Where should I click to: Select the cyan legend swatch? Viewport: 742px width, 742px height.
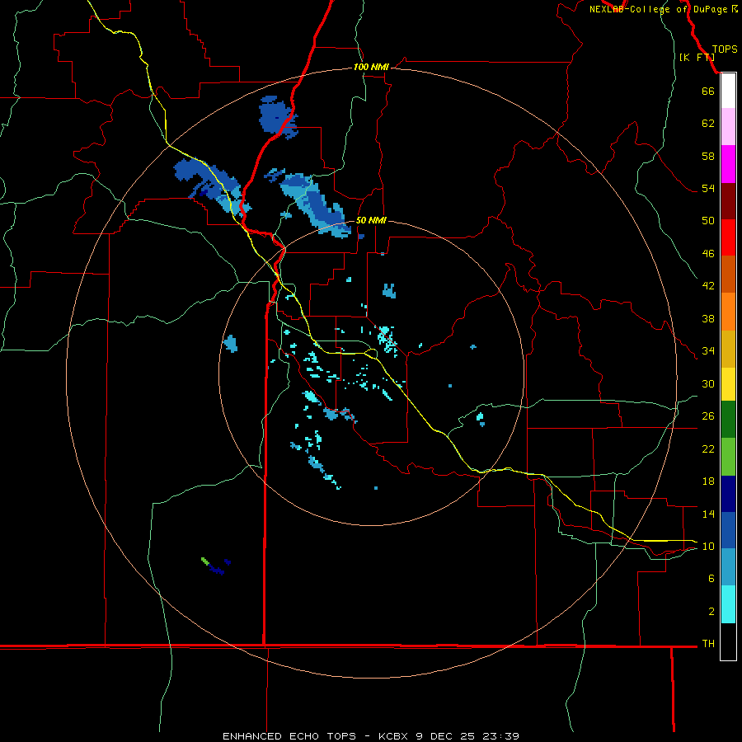[728, 604]
